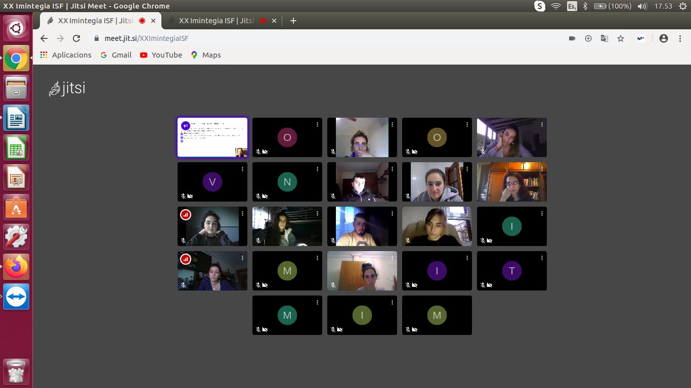
Task: Launch Firefox from the Ubuntu dock
Action: (x=16, y=266)
